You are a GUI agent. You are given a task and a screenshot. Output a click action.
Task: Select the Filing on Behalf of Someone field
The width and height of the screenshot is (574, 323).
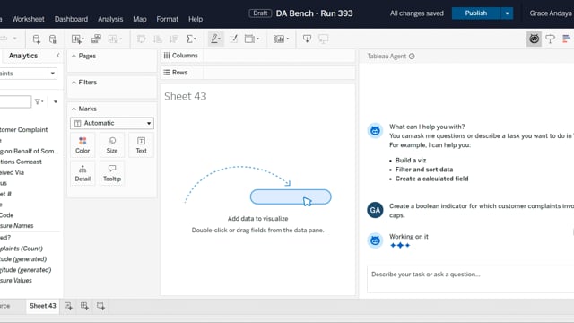pyautogui.click(x=30, y=151)
